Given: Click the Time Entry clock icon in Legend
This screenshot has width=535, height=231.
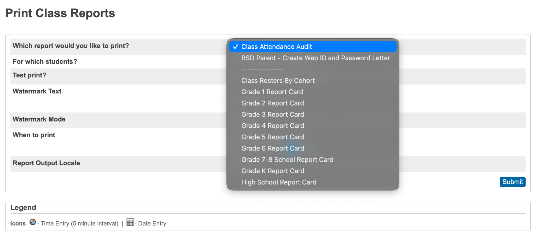Looking at the screenshot, I should point(33,222).
